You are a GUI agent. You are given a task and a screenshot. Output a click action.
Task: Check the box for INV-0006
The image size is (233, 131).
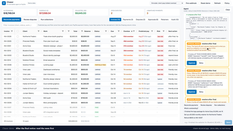[18, 65]
